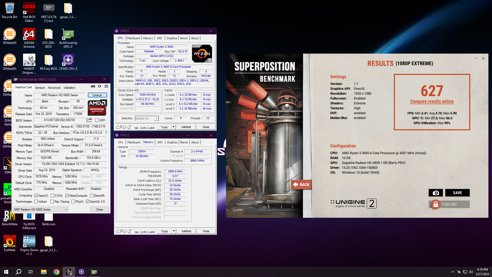
Task: Click GPU-Z taskbar button
Action: [94, 272]
